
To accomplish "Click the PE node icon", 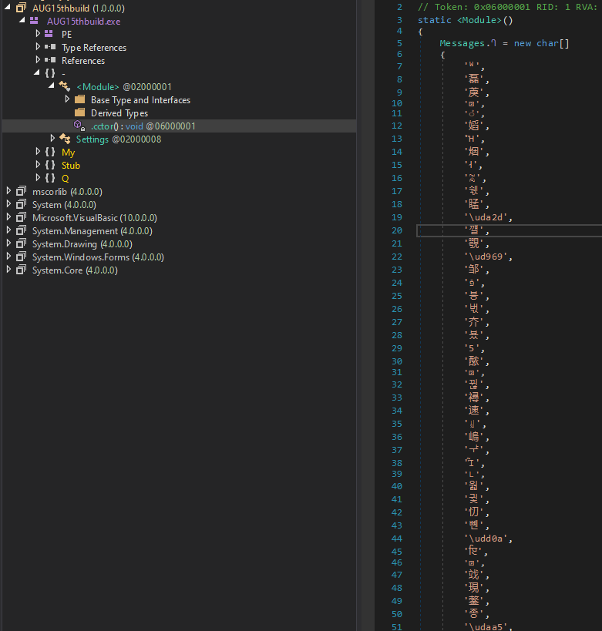I will click(x=50, y=35).
